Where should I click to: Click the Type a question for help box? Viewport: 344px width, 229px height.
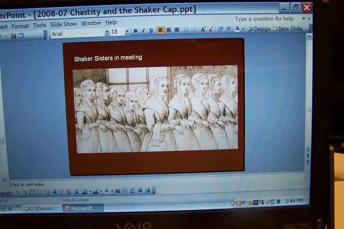264,19
